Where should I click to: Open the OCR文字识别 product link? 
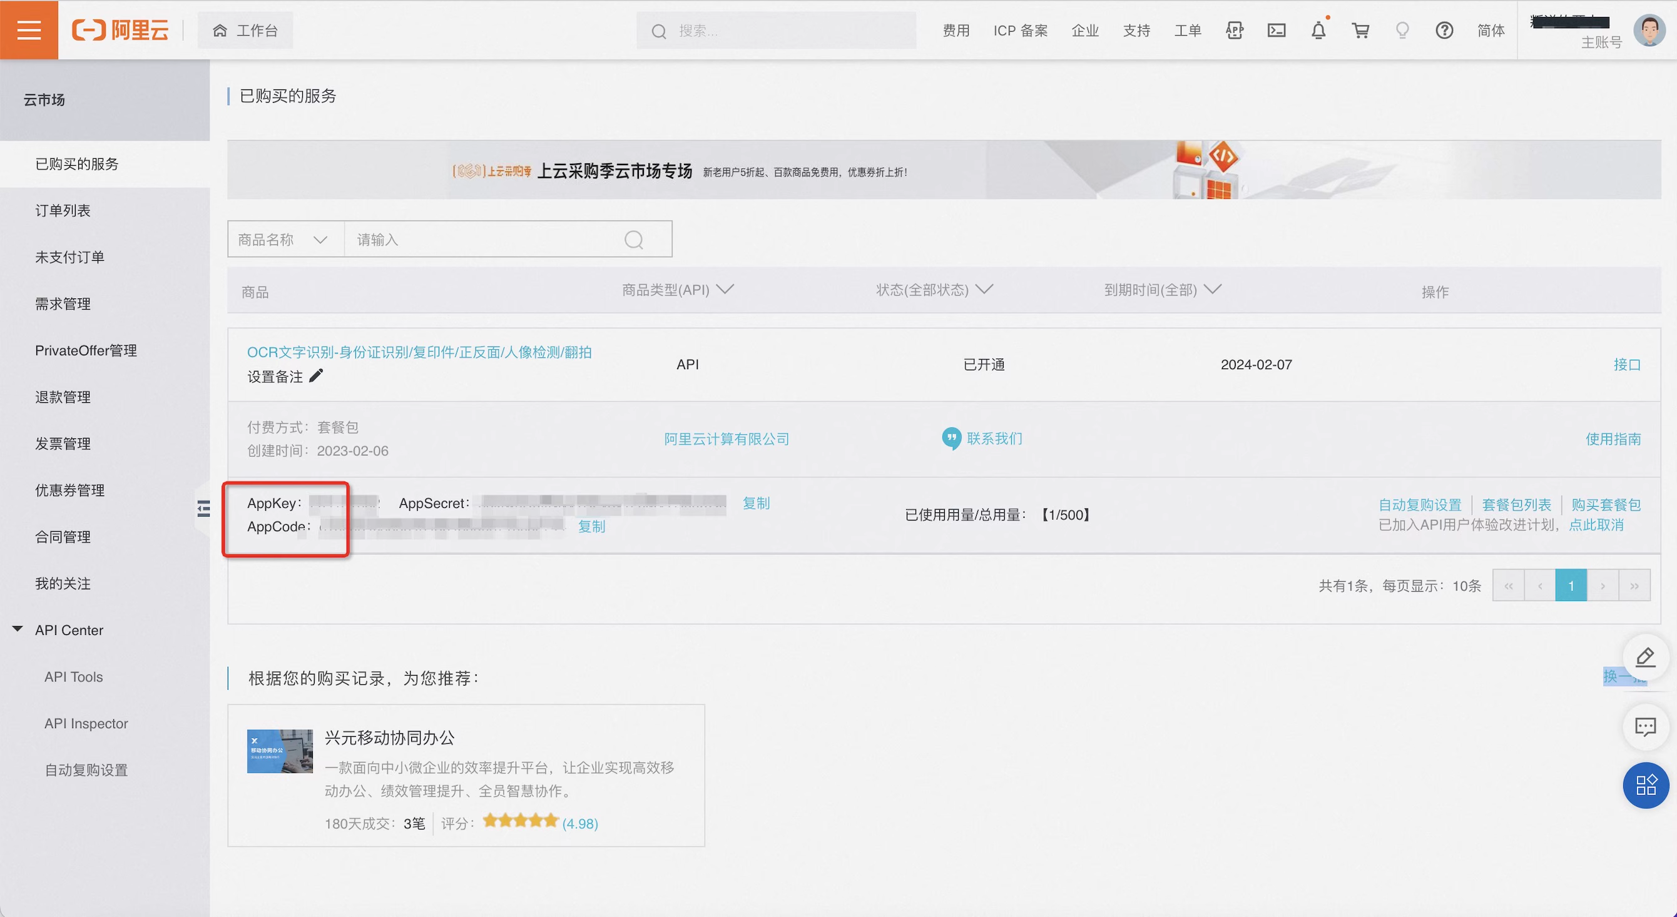(419, 352)
